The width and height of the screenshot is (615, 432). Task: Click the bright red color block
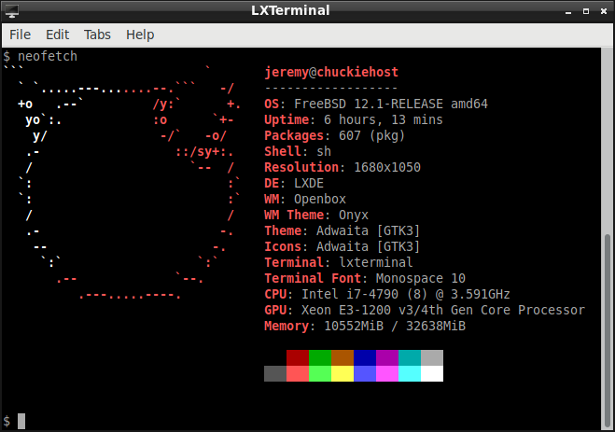tap(298, 373)
